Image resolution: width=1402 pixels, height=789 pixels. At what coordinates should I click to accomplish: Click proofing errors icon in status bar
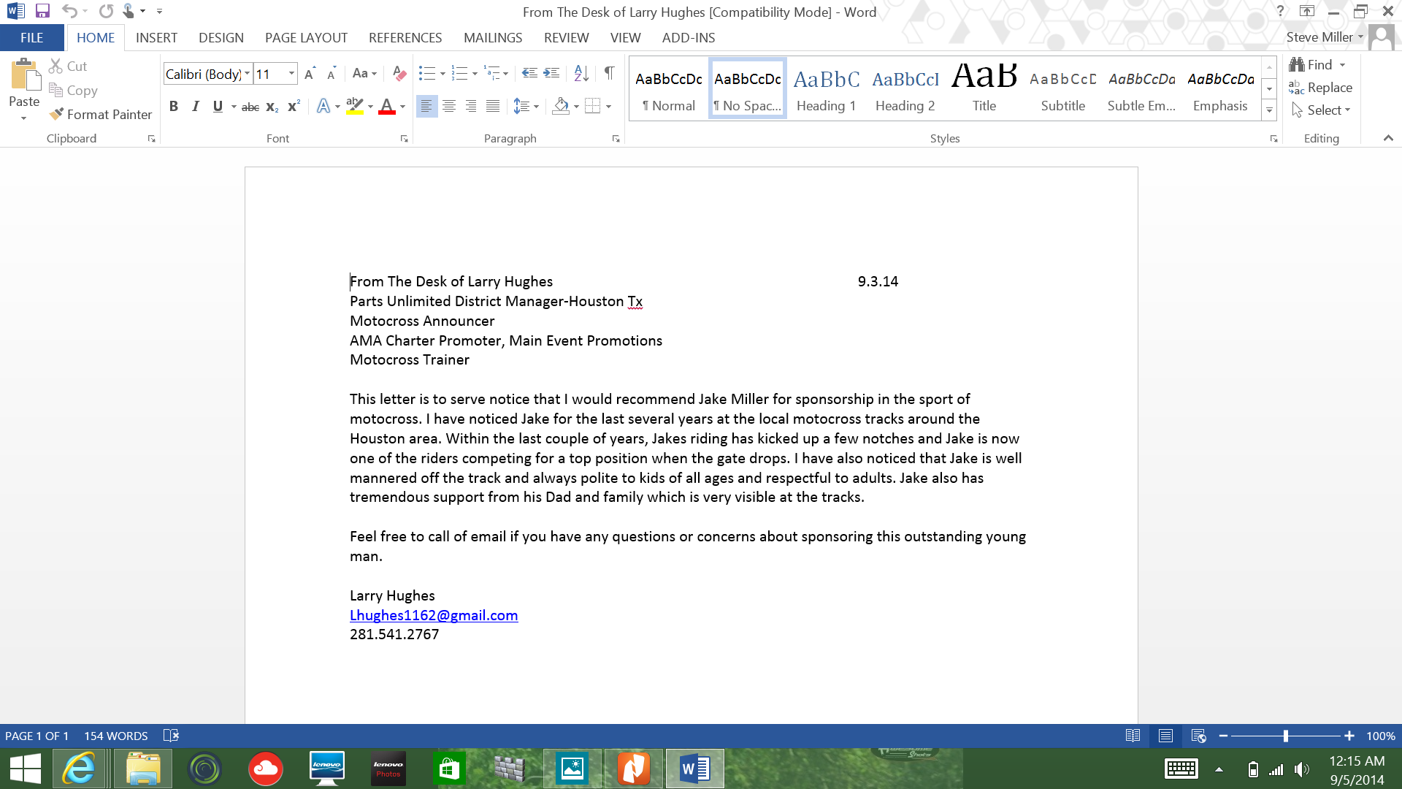point(171,736)
